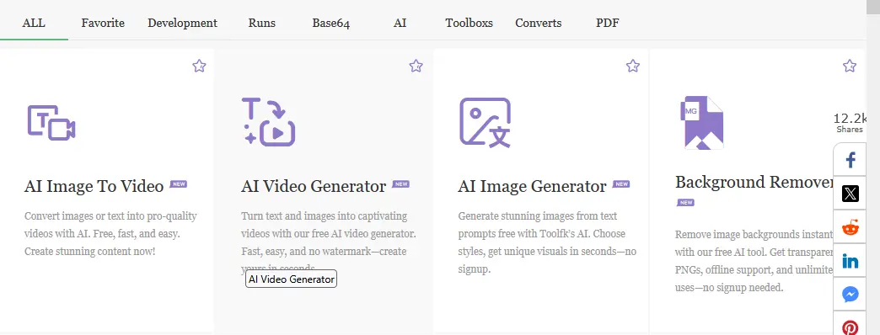Share on X (Twitter)

tap(850, 194)
